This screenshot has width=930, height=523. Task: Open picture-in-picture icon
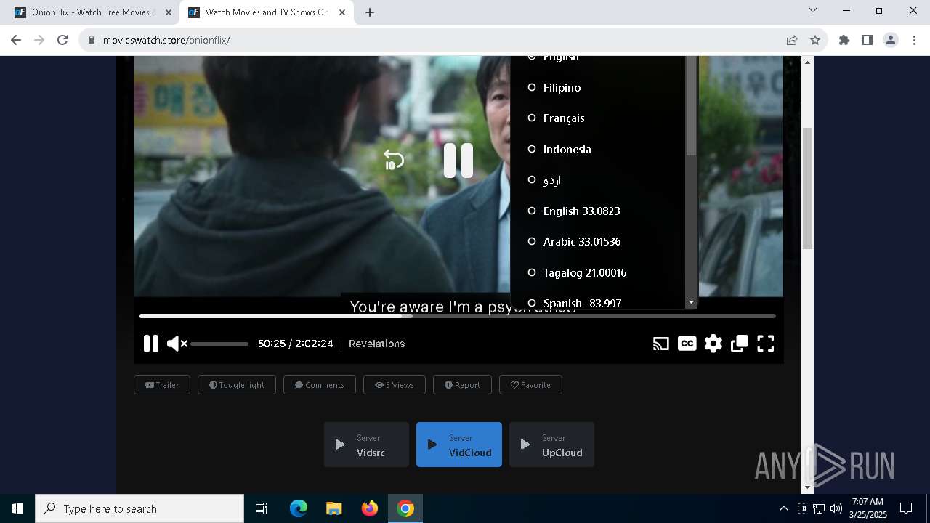tap(740, 344)
